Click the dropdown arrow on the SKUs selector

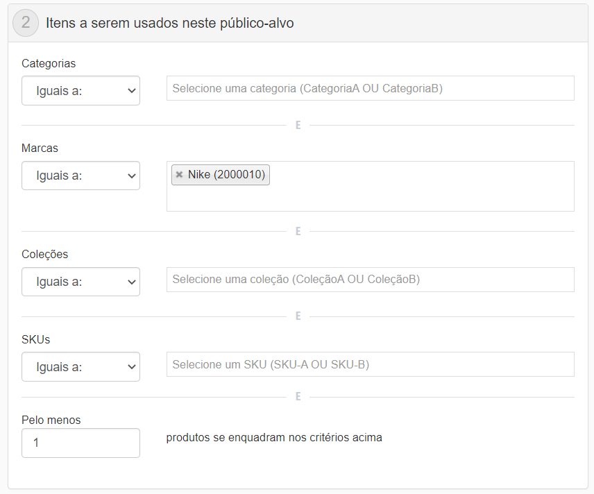pos(130,366)
